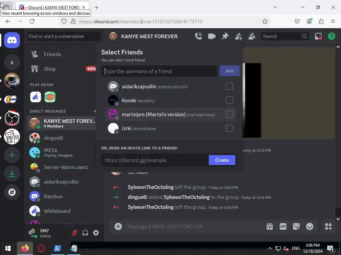341x255 pixels.
Task: Focus the friend username input field
Action: coord(159,71)
